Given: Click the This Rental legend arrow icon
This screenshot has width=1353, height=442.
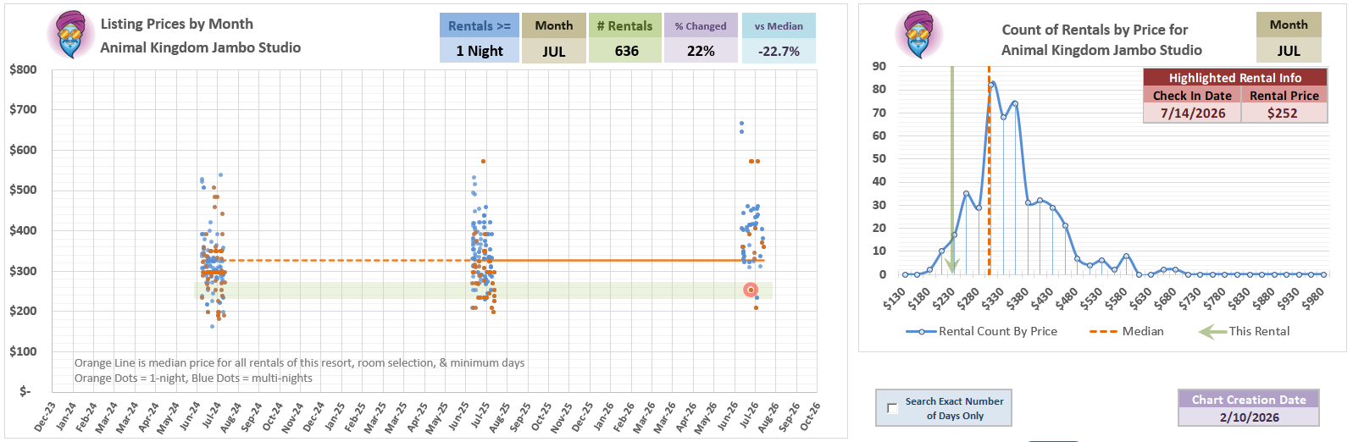Looking at the screenshot, I should (x=1212, y=332).
